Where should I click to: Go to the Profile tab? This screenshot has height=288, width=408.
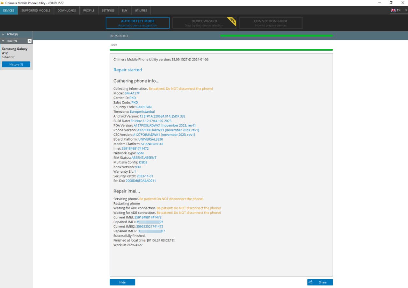(89, 11)
